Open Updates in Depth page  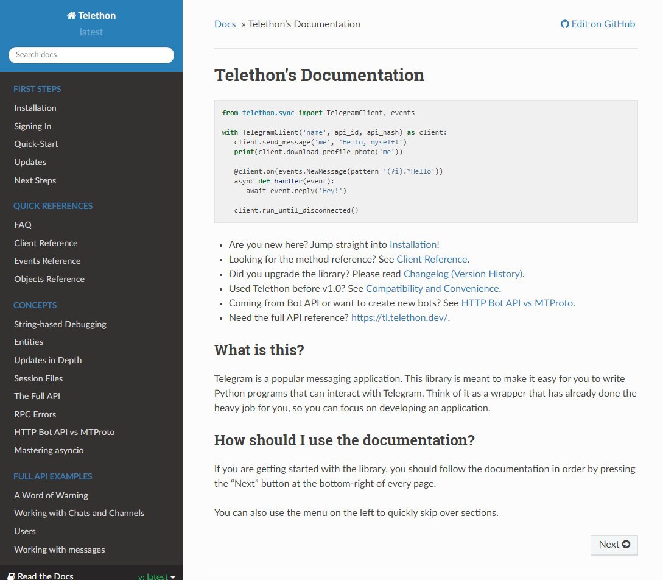coord(47,360)
